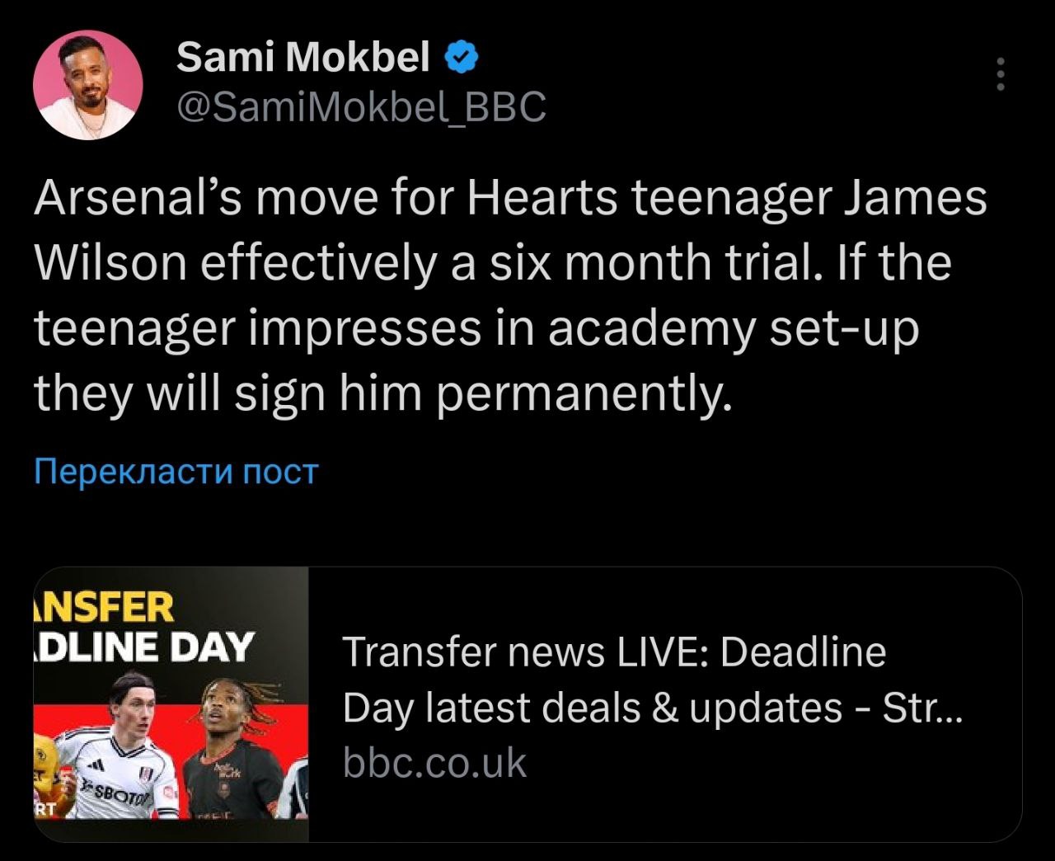The image size is (1055, 861).
Task: Translate the post via "Перекласти пост"
Action: (176, 472)
